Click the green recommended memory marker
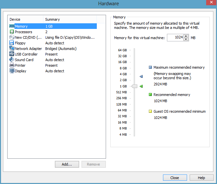The height and width of the screenshot is (184, 217). tap(141, 86)
